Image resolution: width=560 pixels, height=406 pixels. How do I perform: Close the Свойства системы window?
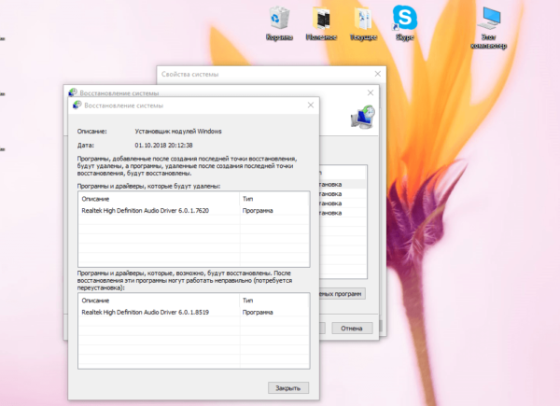coord(377,74)
